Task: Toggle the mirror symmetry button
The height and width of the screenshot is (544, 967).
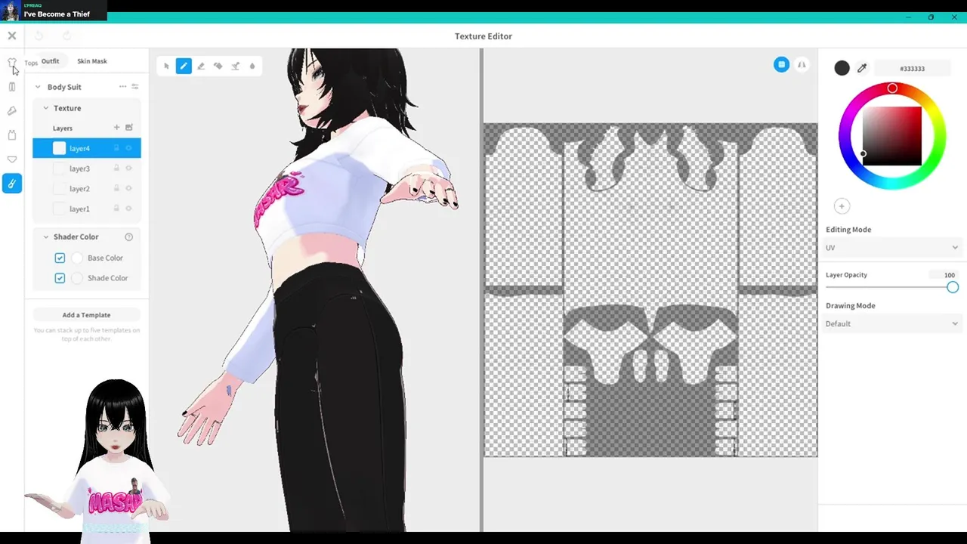Action: pos(802,65)
